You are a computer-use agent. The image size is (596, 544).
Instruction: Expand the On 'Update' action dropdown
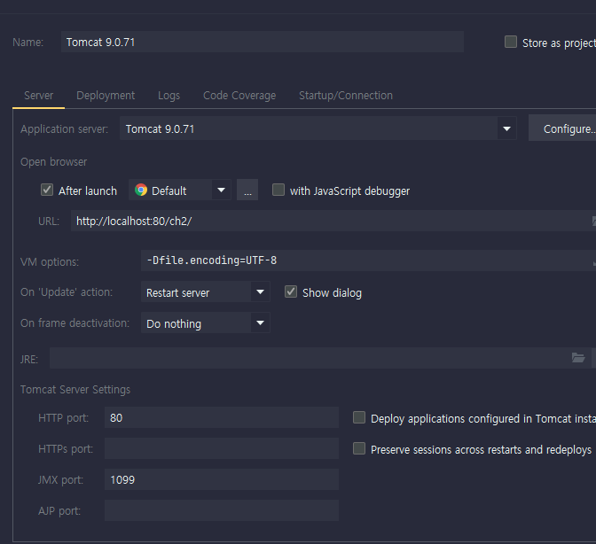click(x=260, y=291)
